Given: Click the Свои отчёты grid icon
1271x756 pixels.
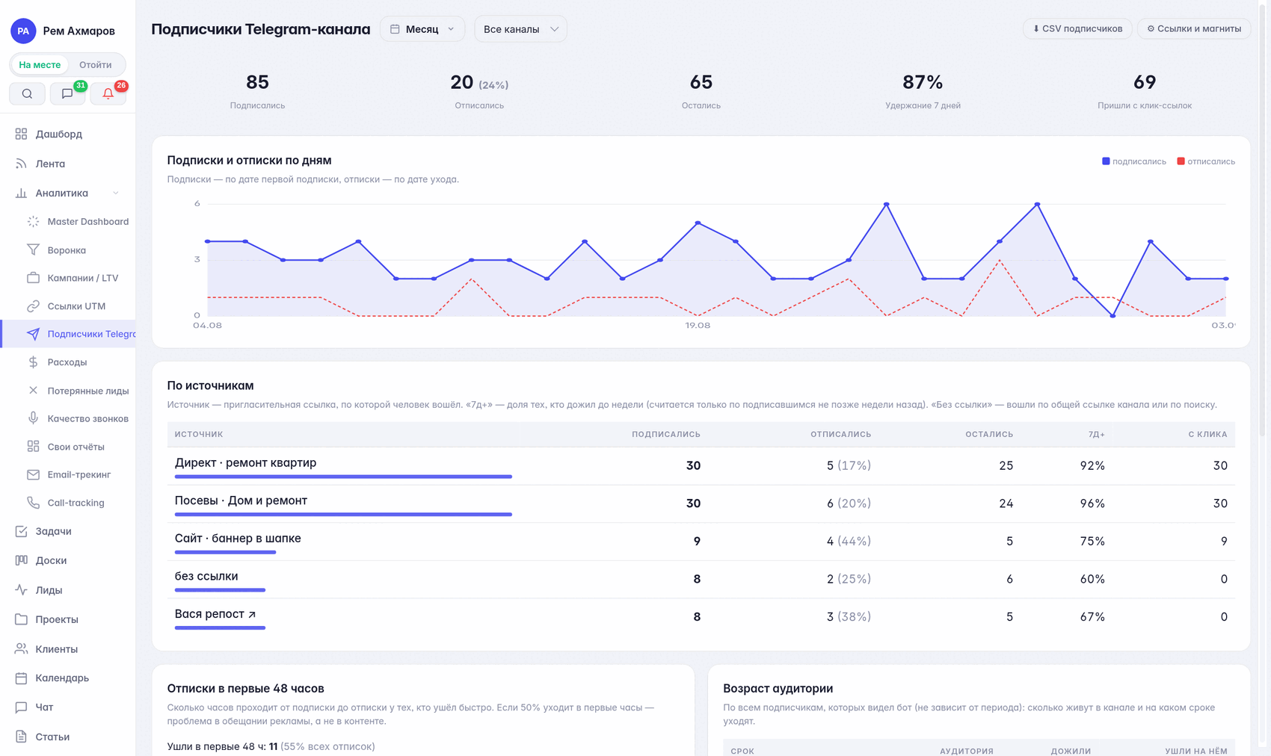Looking at the screenshot, I should pos(33,447).
